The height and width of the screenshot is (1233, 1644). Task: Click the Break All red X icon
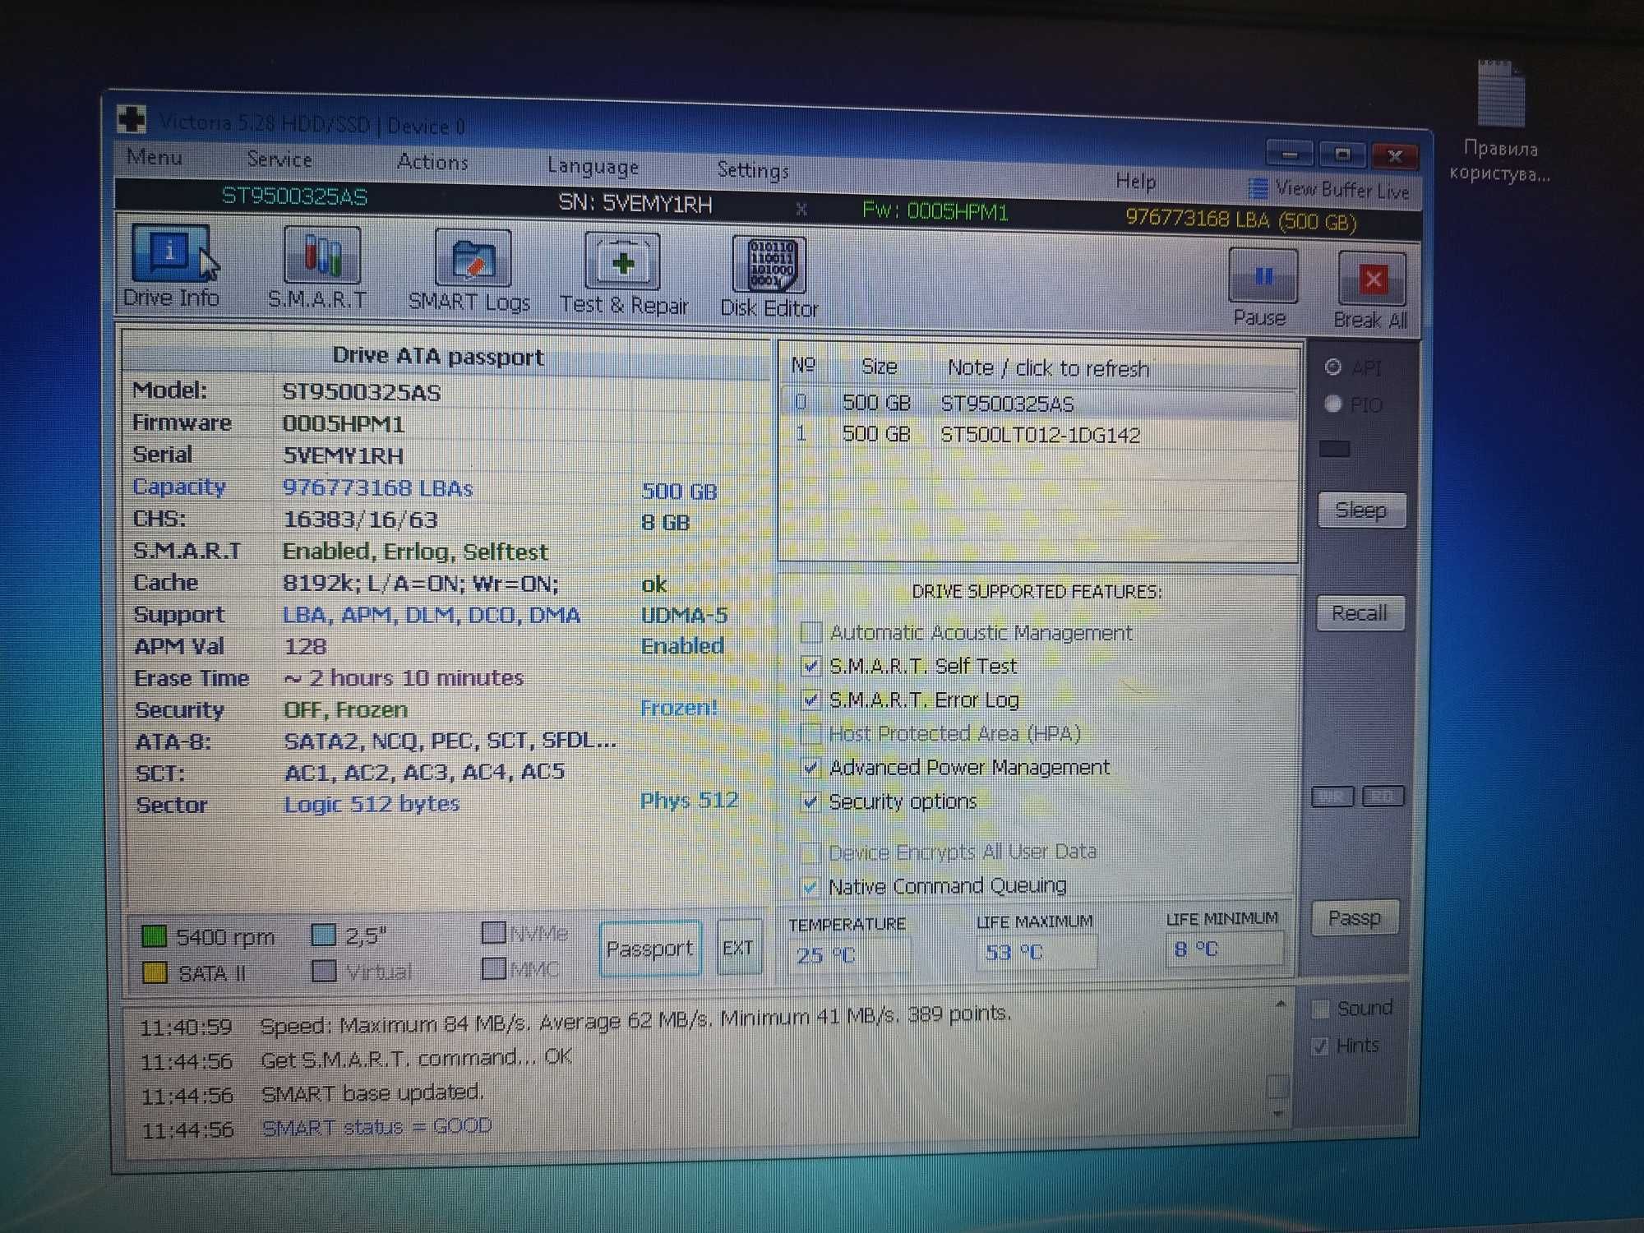click(x=1372, y=279)
